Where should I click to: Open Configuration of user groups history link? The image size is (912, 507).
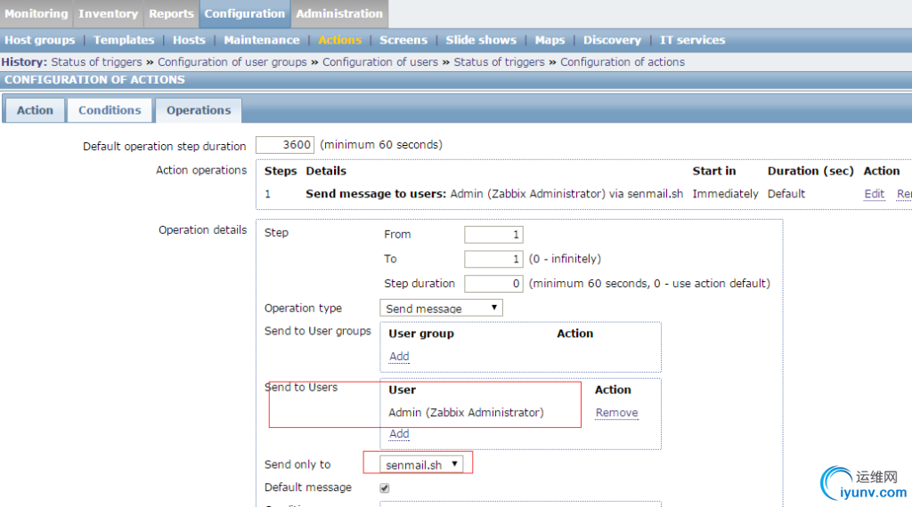232,62
